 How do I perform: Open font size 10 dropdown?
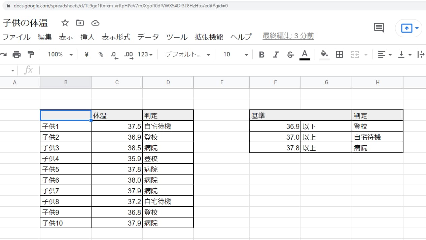pyautogui.click(x=236, y=54)
